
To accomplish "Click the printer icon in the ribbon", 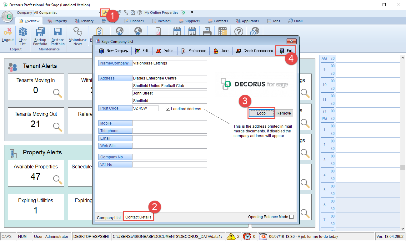I will 207,32.
